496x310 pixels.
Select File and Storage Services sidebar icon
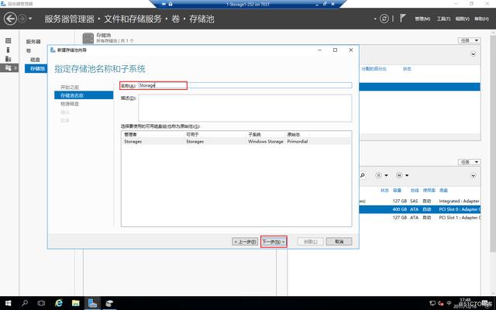point(9,67)
